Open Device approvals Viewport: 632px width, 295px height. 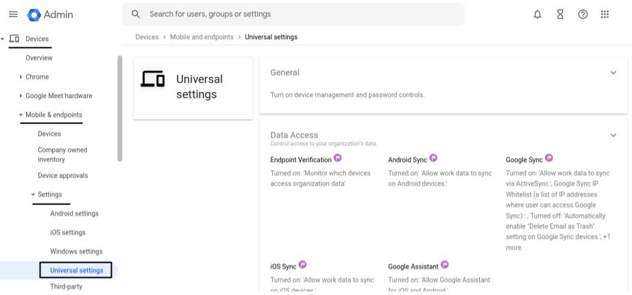[63, 176]
